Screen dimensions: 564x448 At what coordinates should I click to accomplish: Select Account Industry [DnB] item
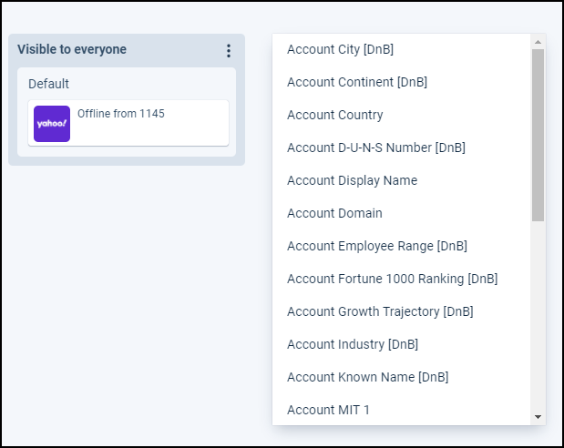pyautogui.click(x=352, y=344)
